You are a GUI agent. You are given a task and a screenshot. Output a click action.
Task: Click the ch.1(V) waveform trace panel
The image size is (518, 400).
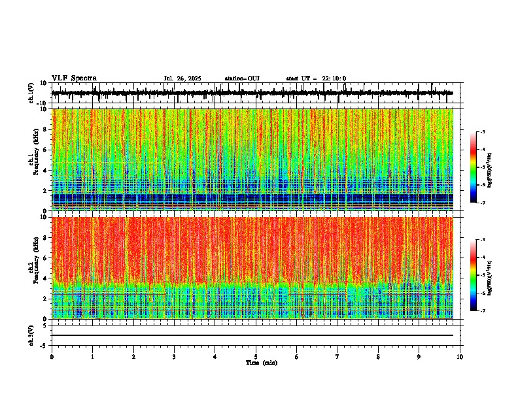(x=256, y=93)
